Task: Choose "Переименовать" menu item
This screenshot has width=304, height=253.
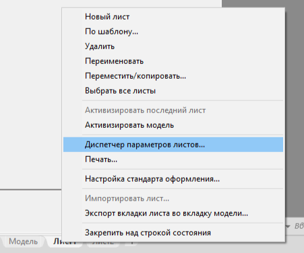Action: coord(173,61)
